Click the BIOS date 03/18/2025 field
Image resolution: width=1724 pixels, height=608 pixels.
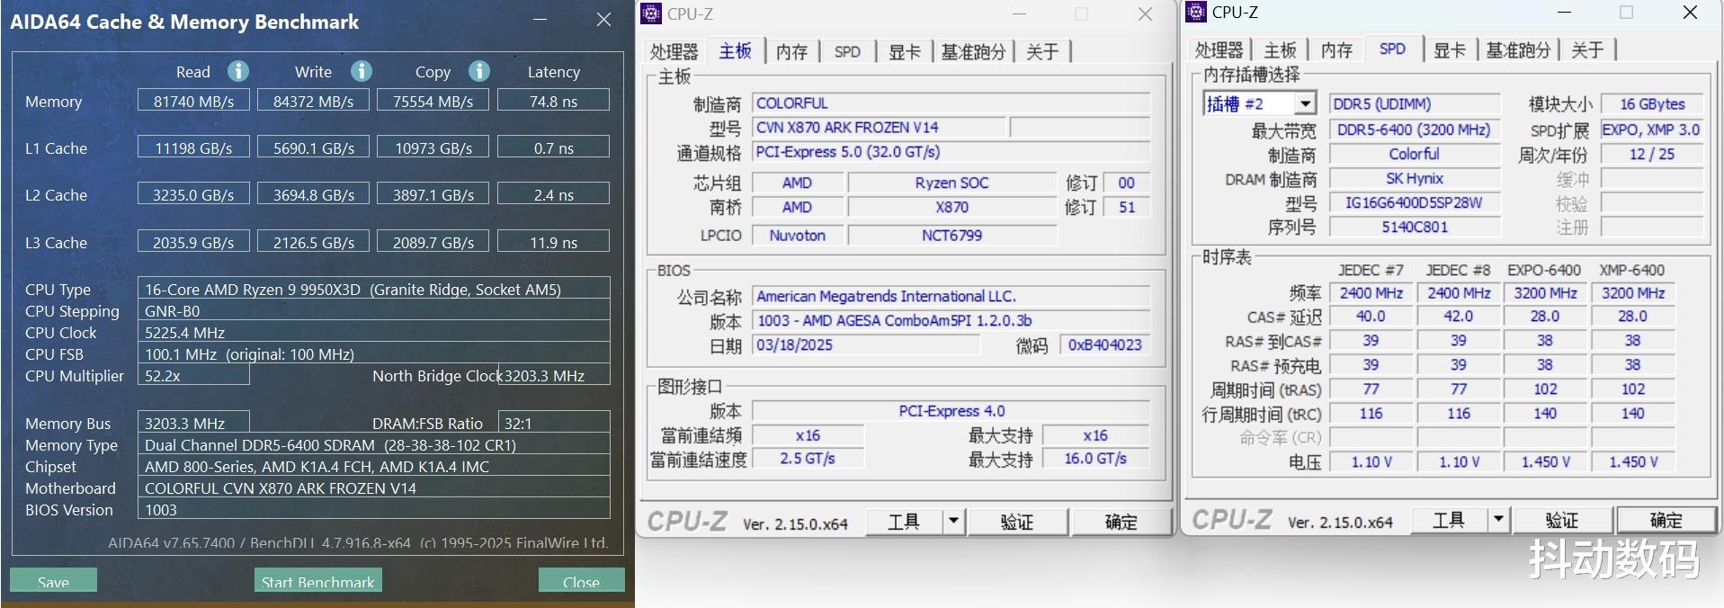[866, 344]
